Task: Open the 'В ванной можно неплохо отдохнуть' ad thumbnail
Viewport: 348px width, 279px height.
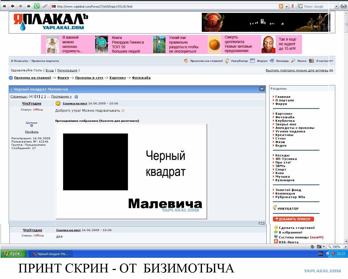Action: pyautogui.click(x=52, y=44)
